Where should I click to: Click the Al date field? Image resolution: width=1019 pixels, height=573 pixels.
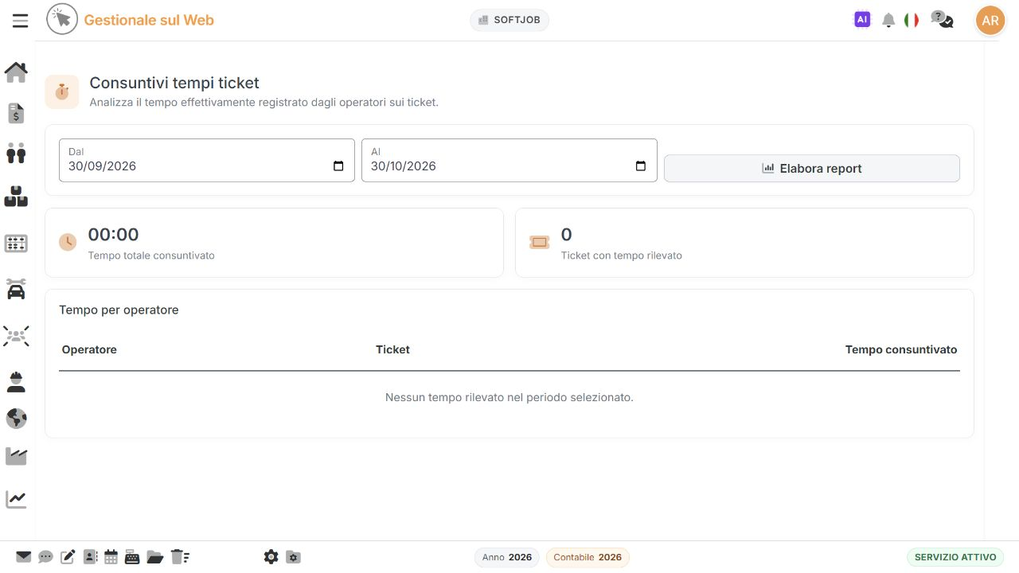pyautogui.click(x=509, y=160)
